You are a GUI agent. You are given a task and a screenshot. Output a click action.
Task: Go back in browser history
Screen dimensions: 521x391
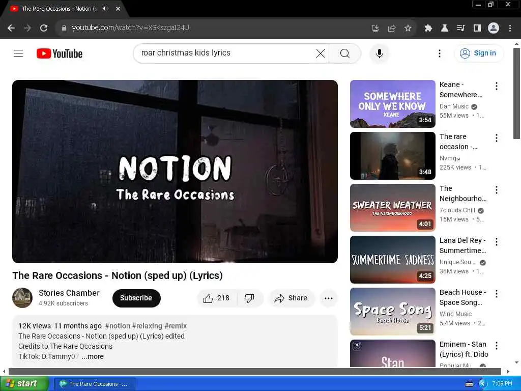tap(11, 28)
